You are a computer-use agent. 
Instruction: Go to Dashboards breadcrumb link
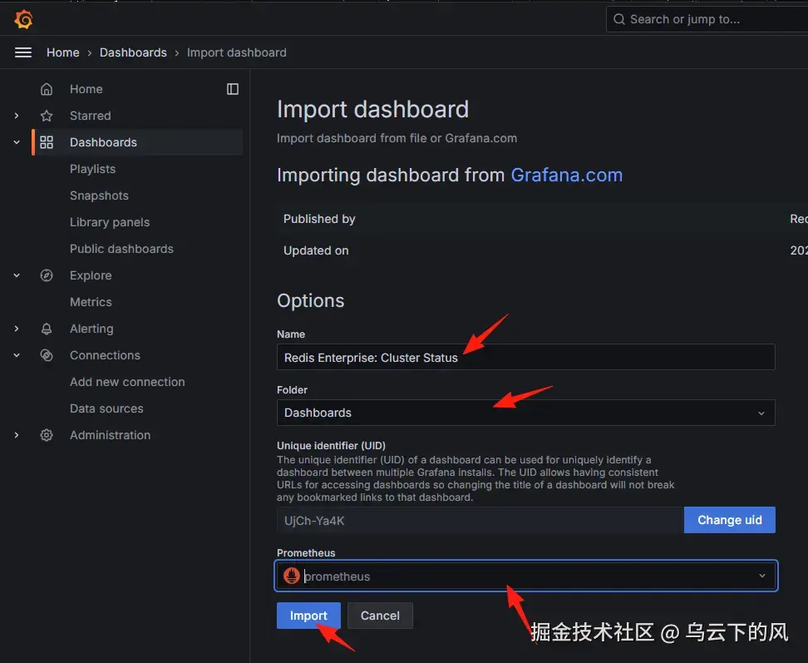(x=133, y=52)
